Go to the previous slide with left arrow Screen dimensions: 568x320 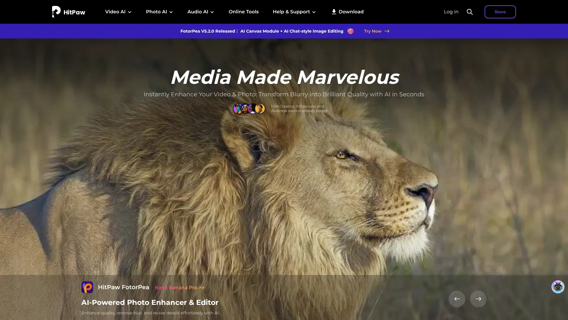457,299
